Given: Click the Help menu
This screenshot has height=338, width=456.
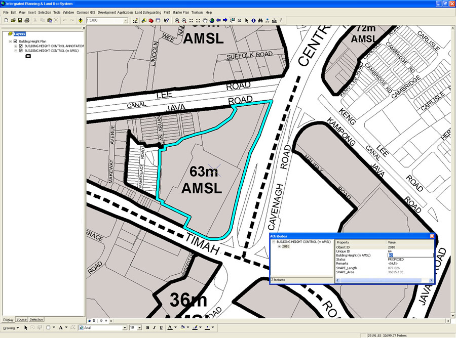Looking at the screenshot, I should (209, 13).
